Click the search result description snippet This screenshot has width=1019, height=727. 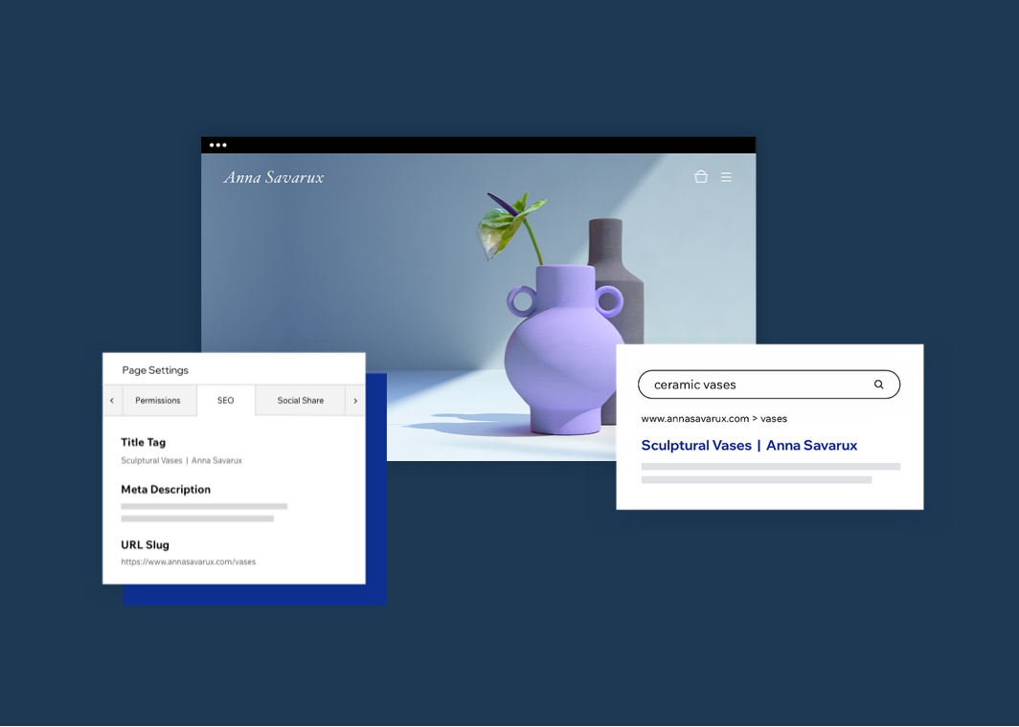tap(769, 473)
